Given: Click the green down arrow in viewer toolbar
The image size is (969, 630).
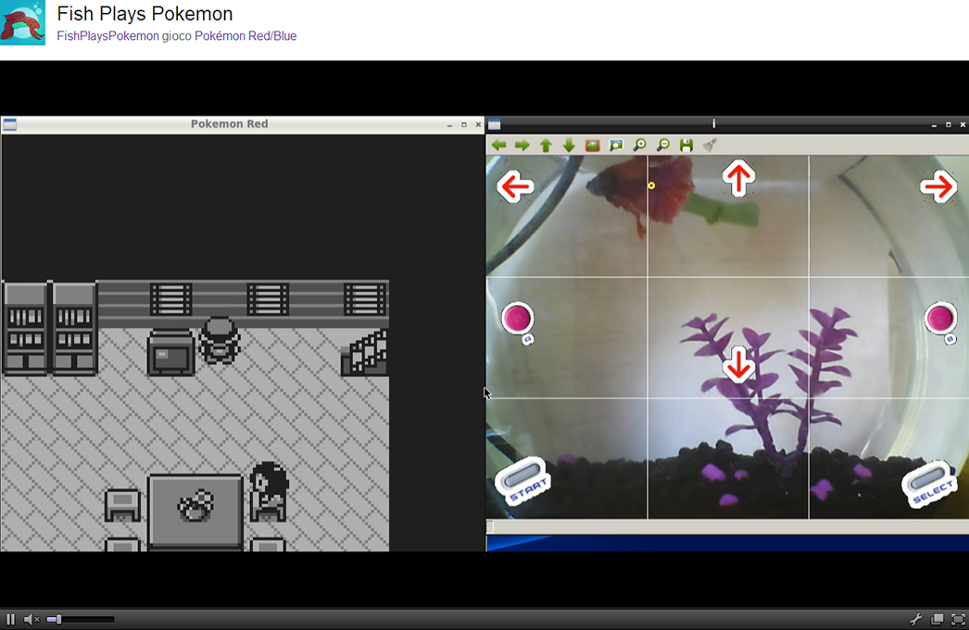Looking at the screenshot, I should click(569, 145).
